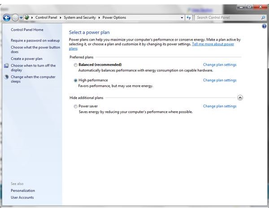
Task: Close the Power Options window
Action: coord(260,7)
